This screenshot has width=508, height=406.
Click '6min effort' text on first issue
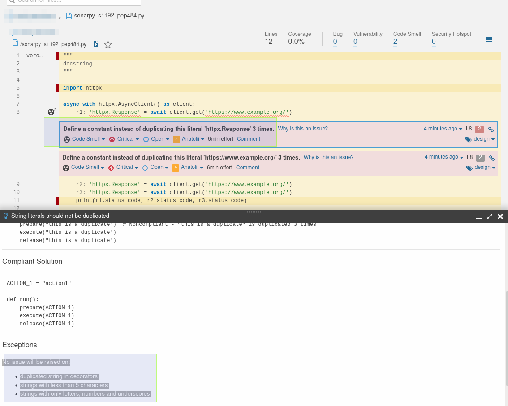220,139
